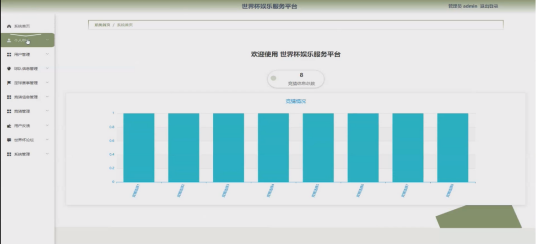Click the round icon in the 竞猜信息总数 card
Viewport: 536px width, 244px height.
(273, 78)
